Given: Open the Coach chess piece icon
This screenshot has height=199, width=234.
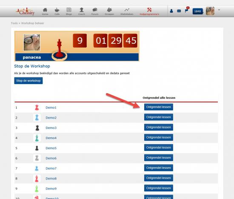Looking at the screenshot, I should click(x=82, y=10).
